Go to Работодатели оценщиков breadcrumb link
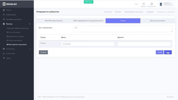This screenshot has width=178, height=100. point(134,12)
